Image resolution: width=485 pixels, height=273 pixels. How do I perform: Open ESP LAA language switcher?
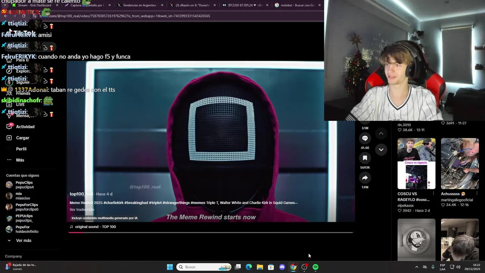(x=443, y=267)
